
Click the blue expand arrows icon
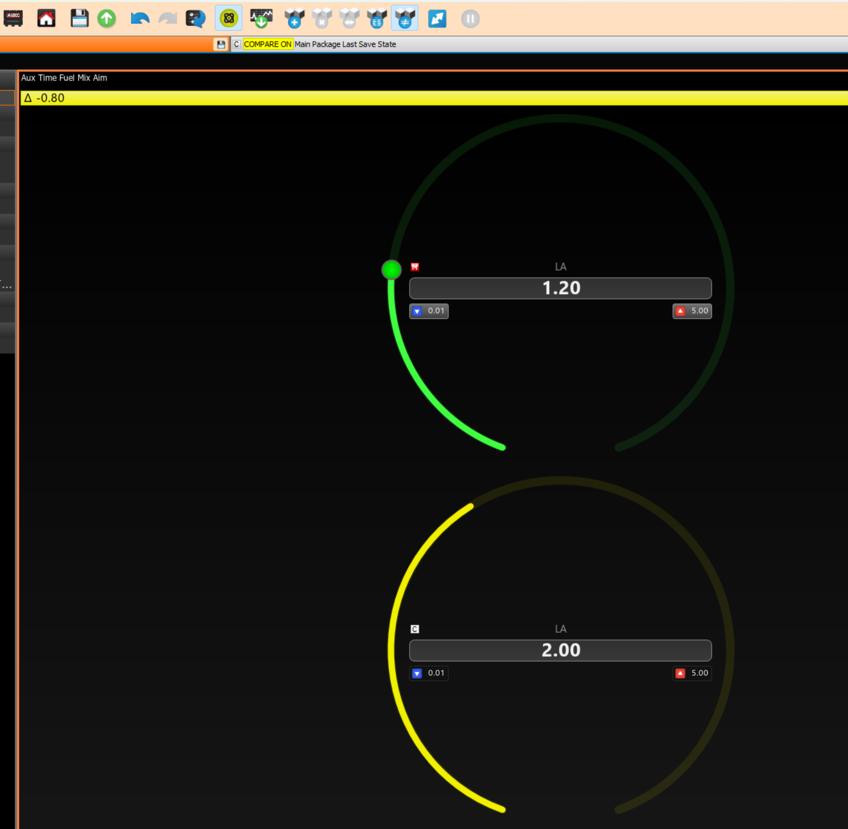pos(437,18)
